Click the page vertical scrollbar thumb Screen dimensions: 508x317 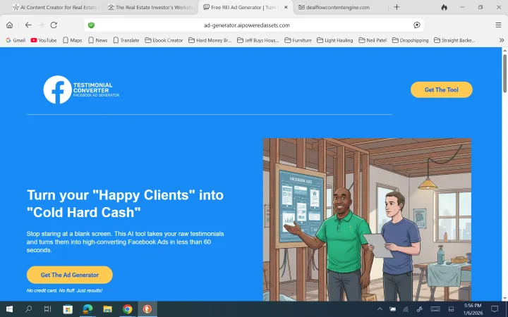pos(504,73)
